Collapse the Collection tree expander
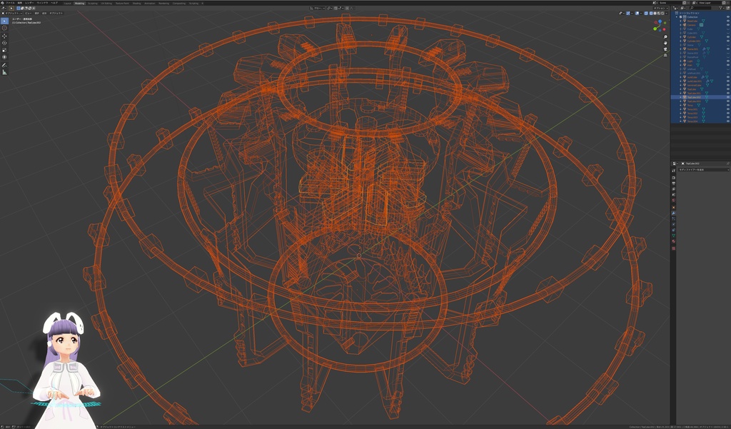731x429 pixels. click(x=677, y=17)
